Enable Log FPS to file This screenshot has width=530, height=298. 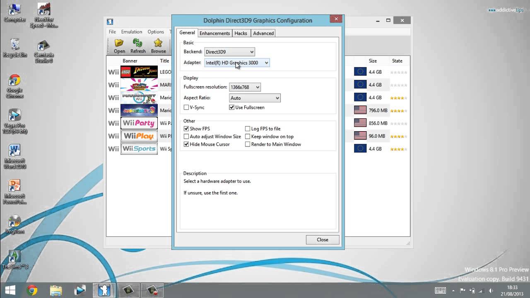[248, 129]
